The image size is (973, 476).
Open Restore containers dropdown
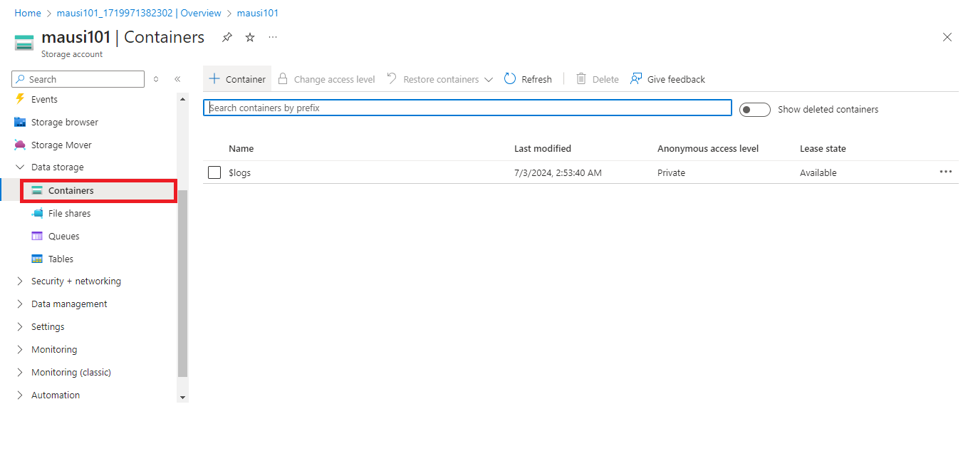[x=440, y=79]
